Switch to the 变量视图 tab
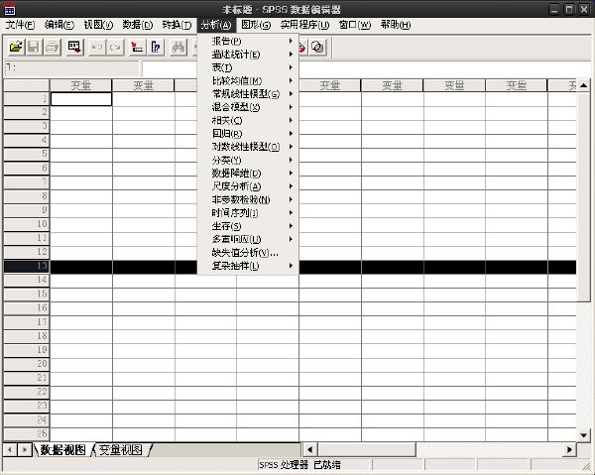The width and height of the screenshot is (595, 475). point(121,450)
